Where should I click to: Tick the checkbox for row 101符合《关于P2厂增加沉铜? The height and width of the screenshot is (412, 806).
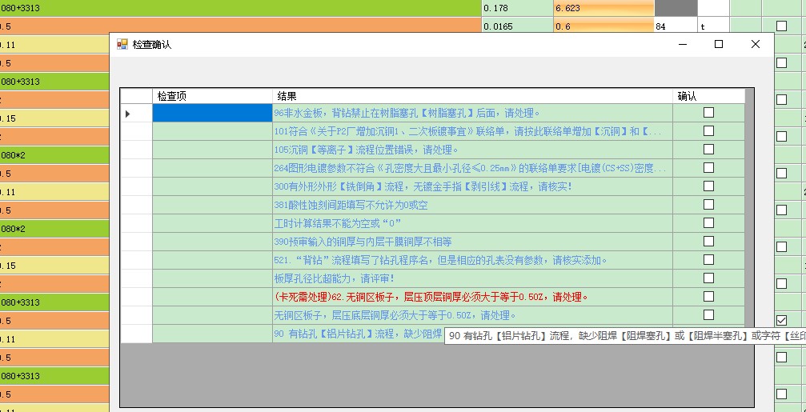coord(709,131)
